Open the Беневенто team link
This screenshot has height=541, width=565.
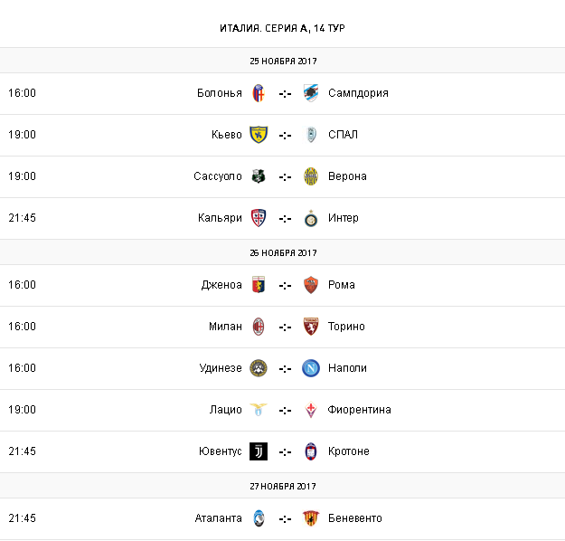coord(355,518)
